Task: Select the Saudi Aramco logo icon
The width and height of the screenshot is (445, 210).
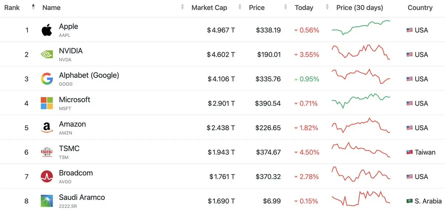Action: pos(47,201)
